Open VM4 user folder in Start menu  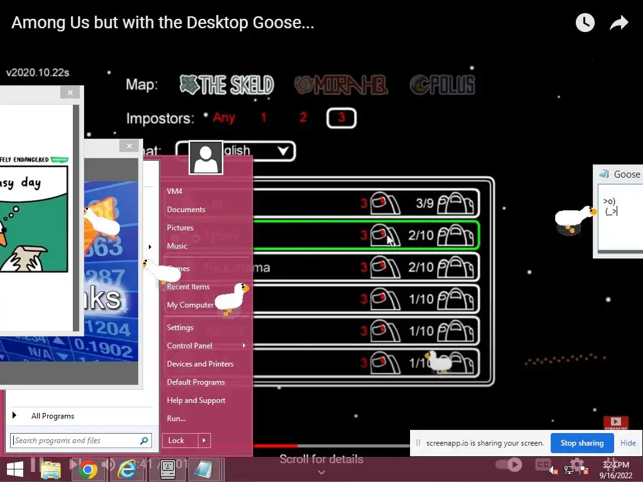coord(175,191)
